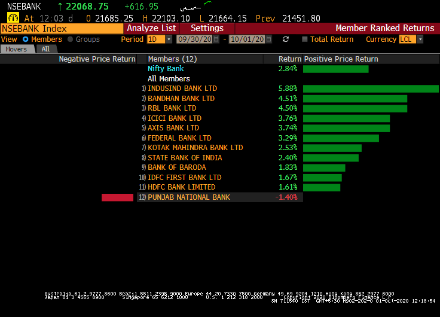The height and width of the screenshot is (317, 440).
Task: Click the INDUSIND BANK LTD member link
Action: point(182,89)
